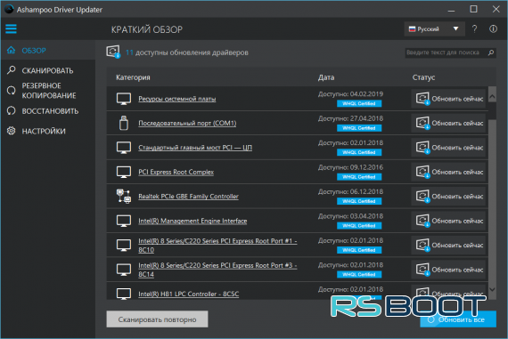Image resolution: width=508 pixels, height=339 pixels.
Task: Open НАСТРОЙКИ in the sidebar
Action: pyautogui.click(x=44, y=131)
